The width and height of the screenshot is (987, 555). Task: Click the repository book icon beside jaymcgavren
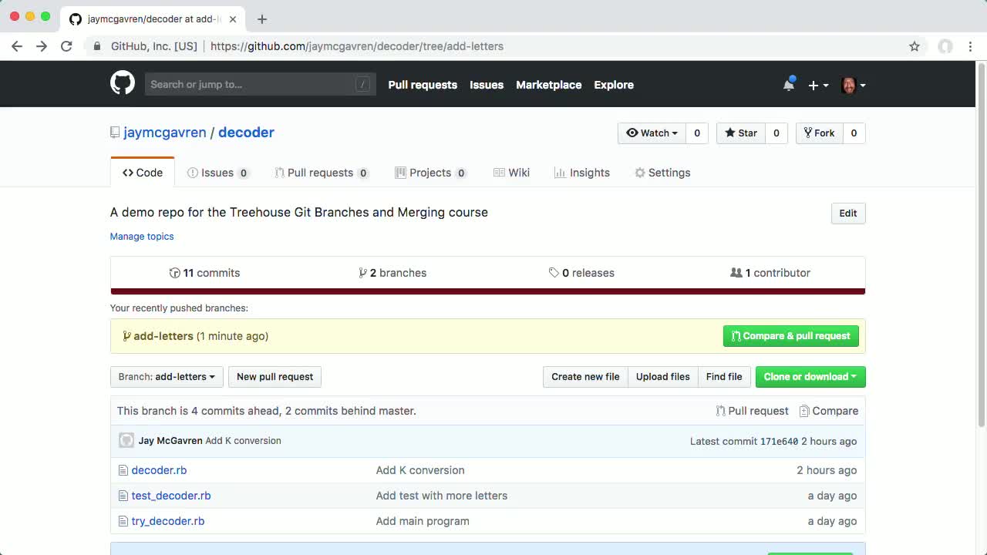click(113, 132)
